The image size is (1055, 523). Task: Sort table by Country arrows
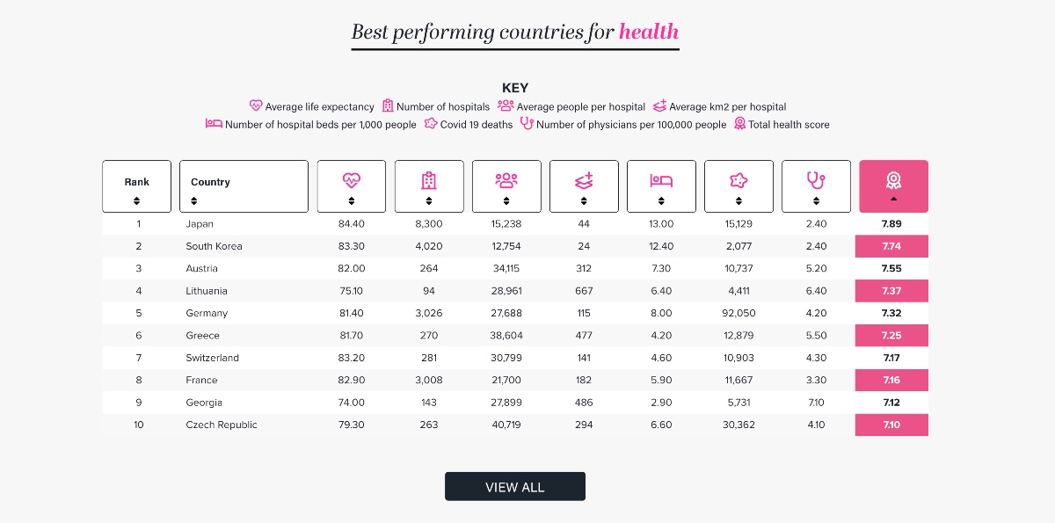pos(195,201)
